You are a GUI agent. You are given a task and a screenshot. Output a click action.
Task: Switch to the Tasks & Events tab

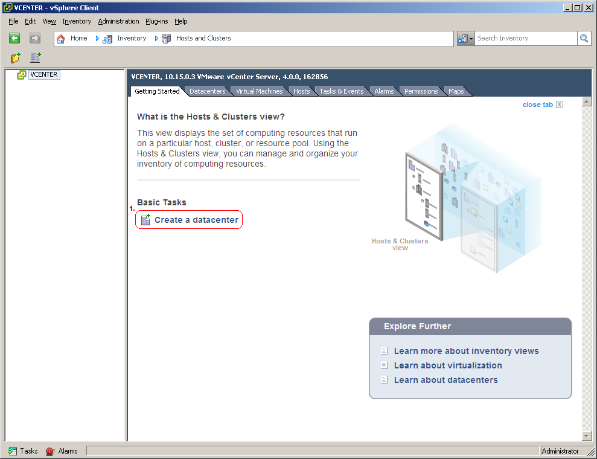(x=342, y=91)
